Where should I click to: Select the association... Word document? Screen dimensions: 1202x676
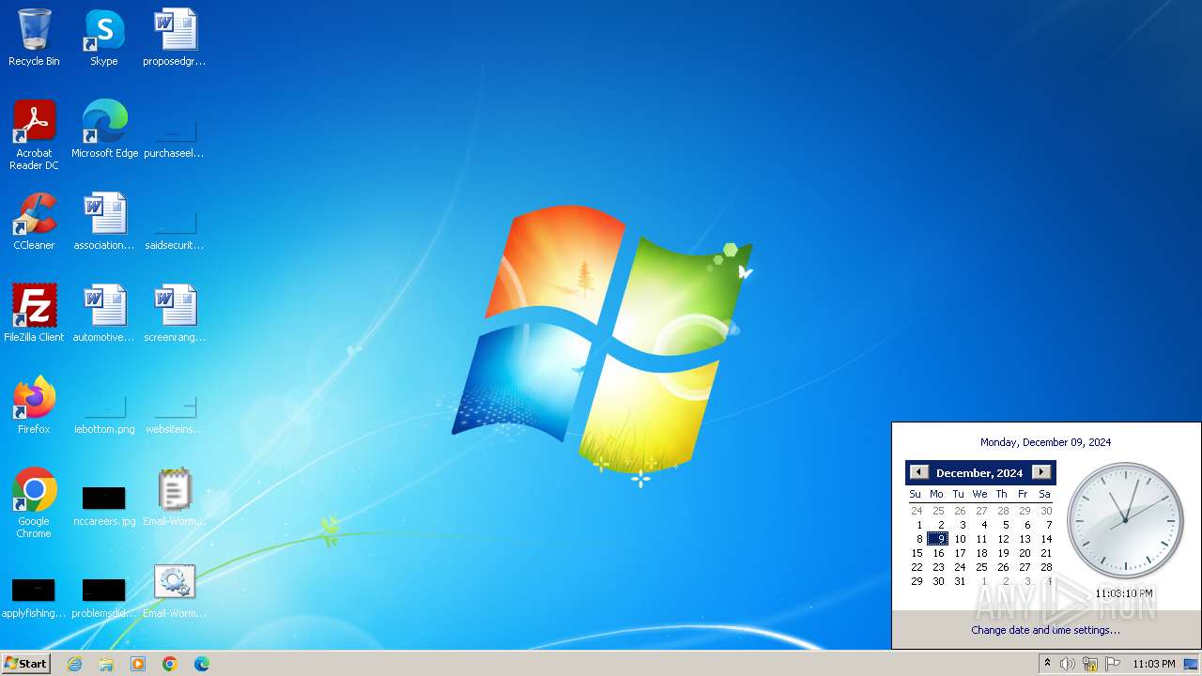click(x=104, y=222)
